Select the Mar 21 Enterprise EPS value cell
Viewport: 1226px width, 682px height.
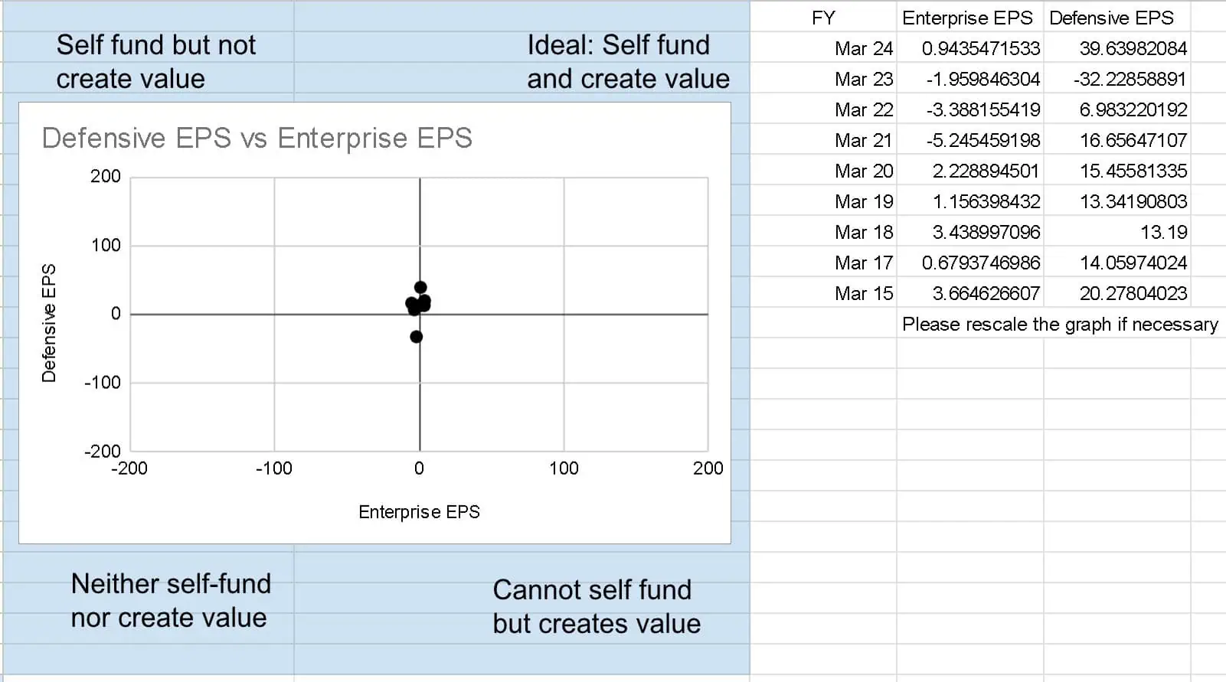969,140
